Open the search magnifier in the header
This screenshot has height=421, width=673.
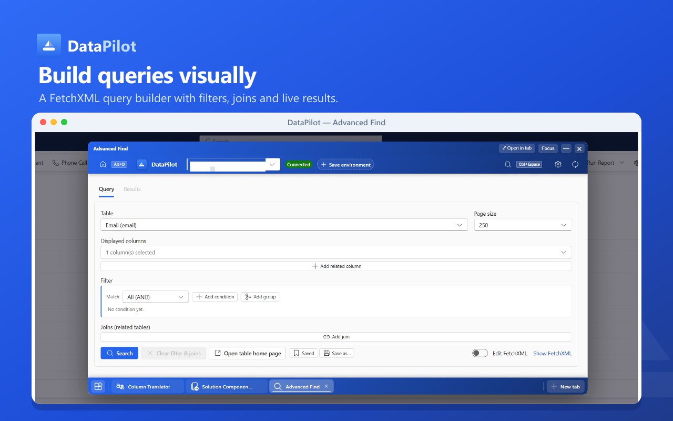coord(508,164)
